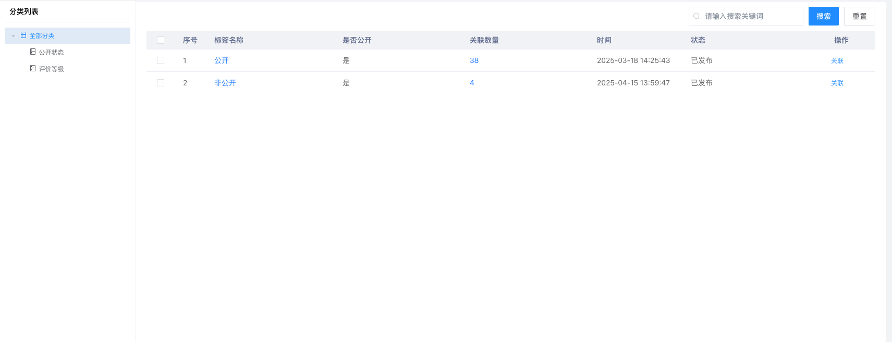Click the blue 搜索 button
Image resolution: width=892 pixels, height=342 pixels.
coord(824,16)
